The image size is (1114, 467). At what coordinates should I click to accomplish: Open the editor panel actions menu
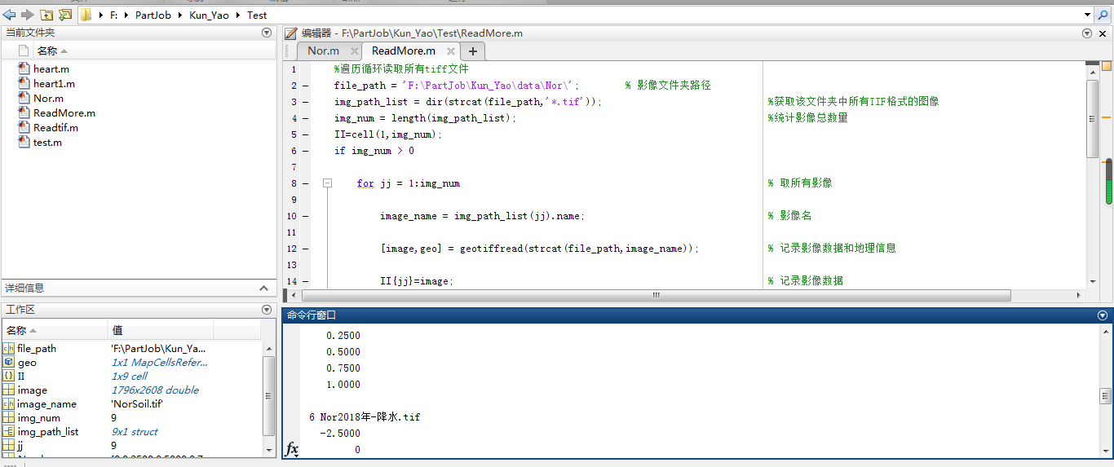point(1086,33)
